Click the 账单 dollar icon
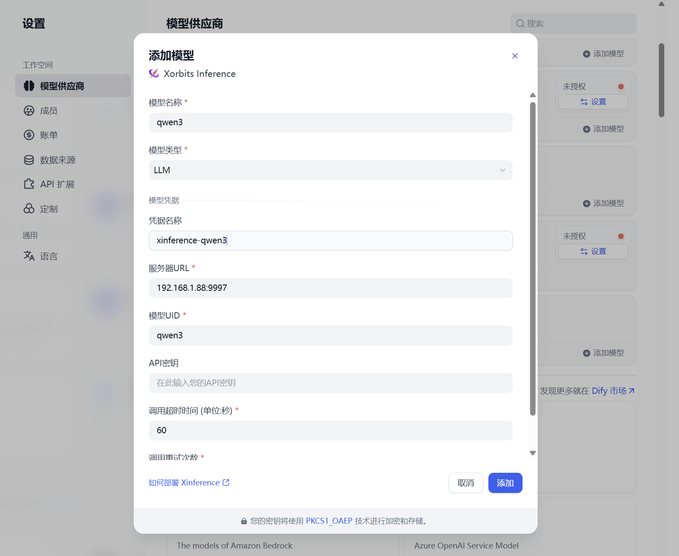Screen dimensions: 679x556 click(x=29, y=135)
